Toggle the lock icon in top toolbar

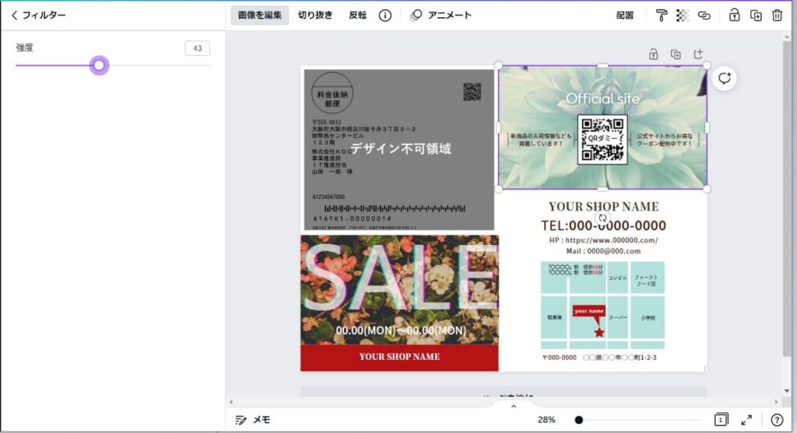[734, 16]
